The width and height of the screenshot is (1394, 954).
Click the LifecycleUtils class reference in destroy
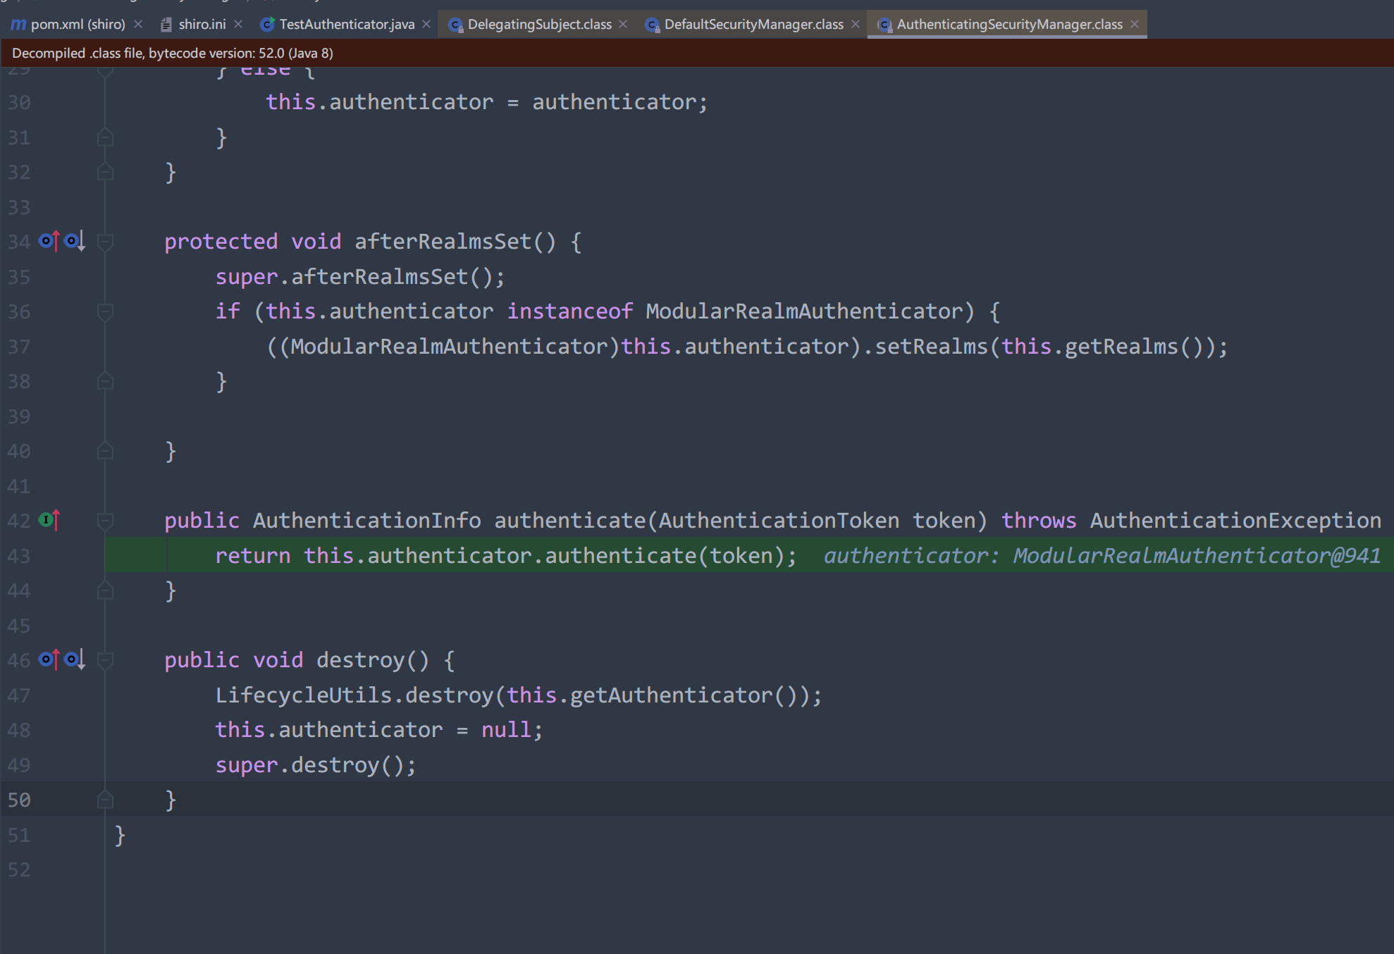303,695
